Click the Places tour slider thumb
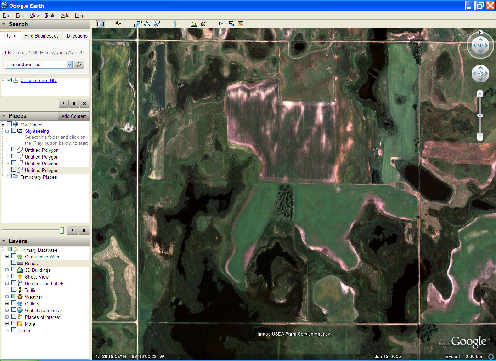Image resolution: width=496 pixels, height=361 pixels. tap(62, 230)
